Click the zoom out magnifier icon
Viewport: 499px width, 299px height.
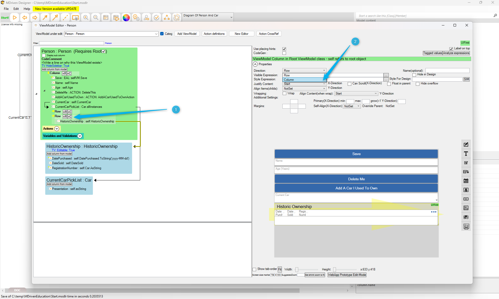coord(96,18)
